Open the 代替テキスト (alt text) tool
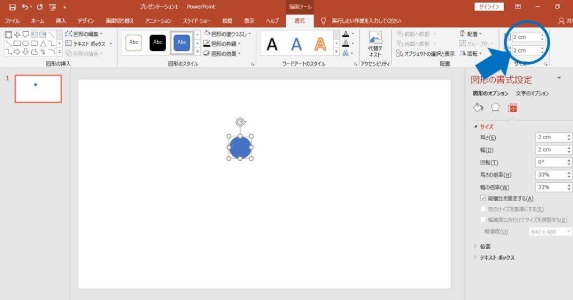Screen dimensions: 573x300 pyautogui.click(x=374, y=44)
